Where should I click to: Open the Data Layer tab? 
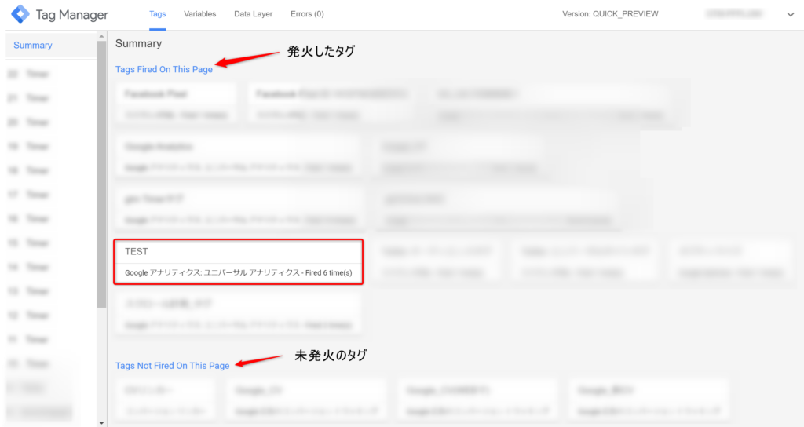(x=254, y=14)
